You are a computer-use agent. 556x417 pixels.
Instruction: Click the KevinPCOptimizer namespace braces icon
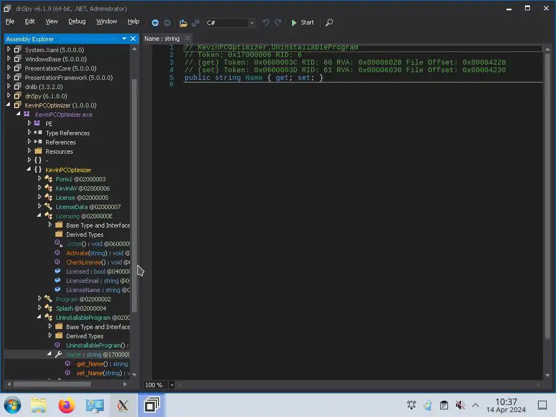point(38,169)
